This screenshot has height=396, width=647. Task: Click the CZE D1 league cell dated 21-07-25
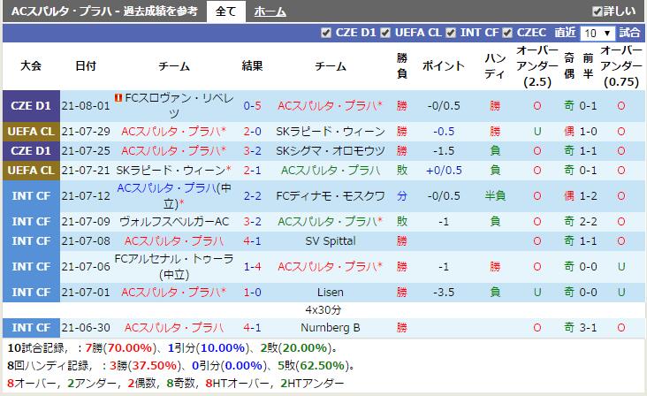(31, 151)
